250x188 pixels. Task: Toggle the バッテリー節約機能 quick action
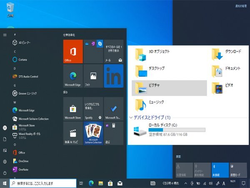point(202,170)
